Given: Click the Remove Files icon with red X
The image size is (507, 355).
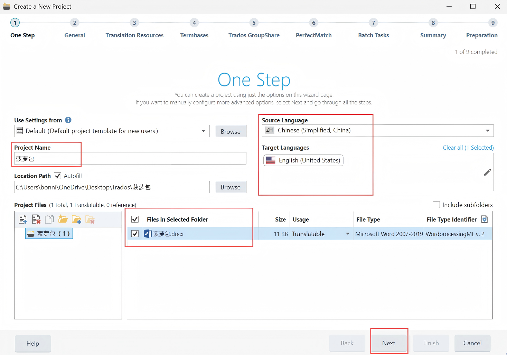Looking at the screenshot, I should coord(36,219).
